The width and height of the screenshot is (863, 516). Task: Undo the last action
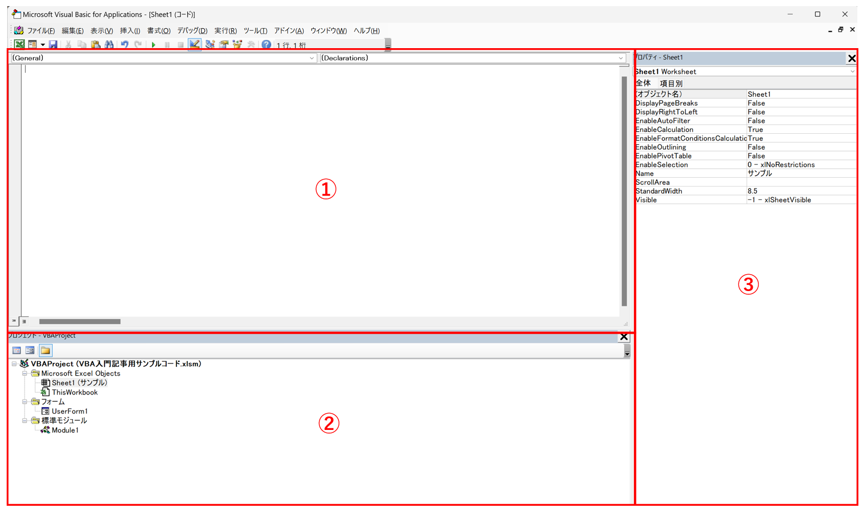(x=124, y=45)
